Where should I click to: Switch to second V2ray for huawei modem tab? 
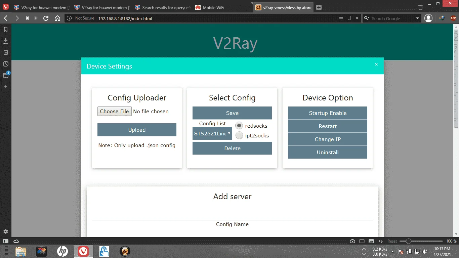click(x=102, y=7)
